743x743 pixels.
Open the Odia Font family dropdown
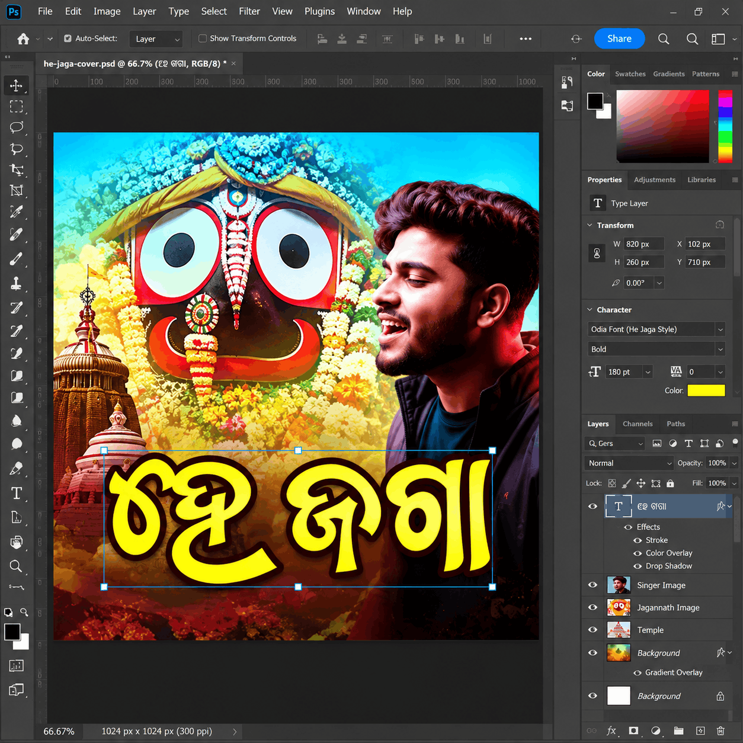tap(656, 329)
